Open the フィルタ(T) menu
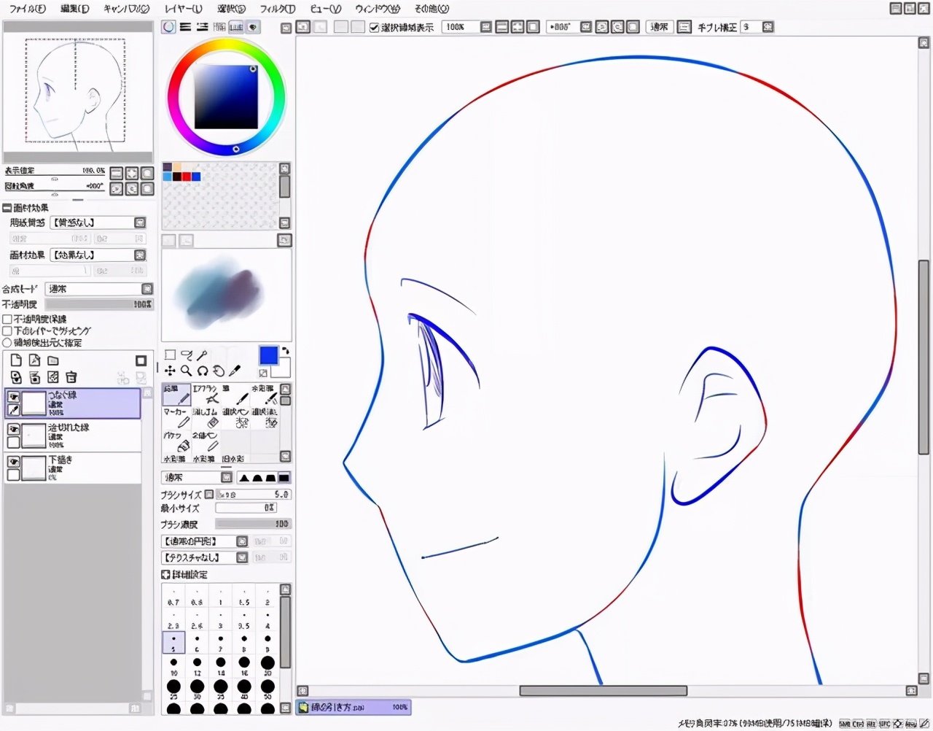 click(x=277, y=9)
